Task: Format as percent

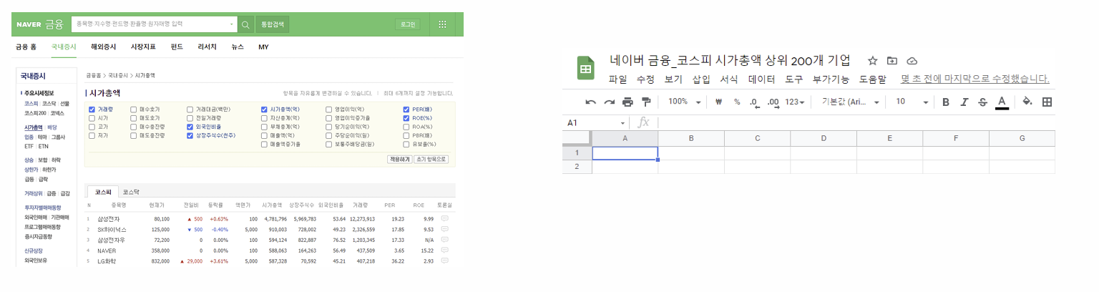Action: pos(737,102)
